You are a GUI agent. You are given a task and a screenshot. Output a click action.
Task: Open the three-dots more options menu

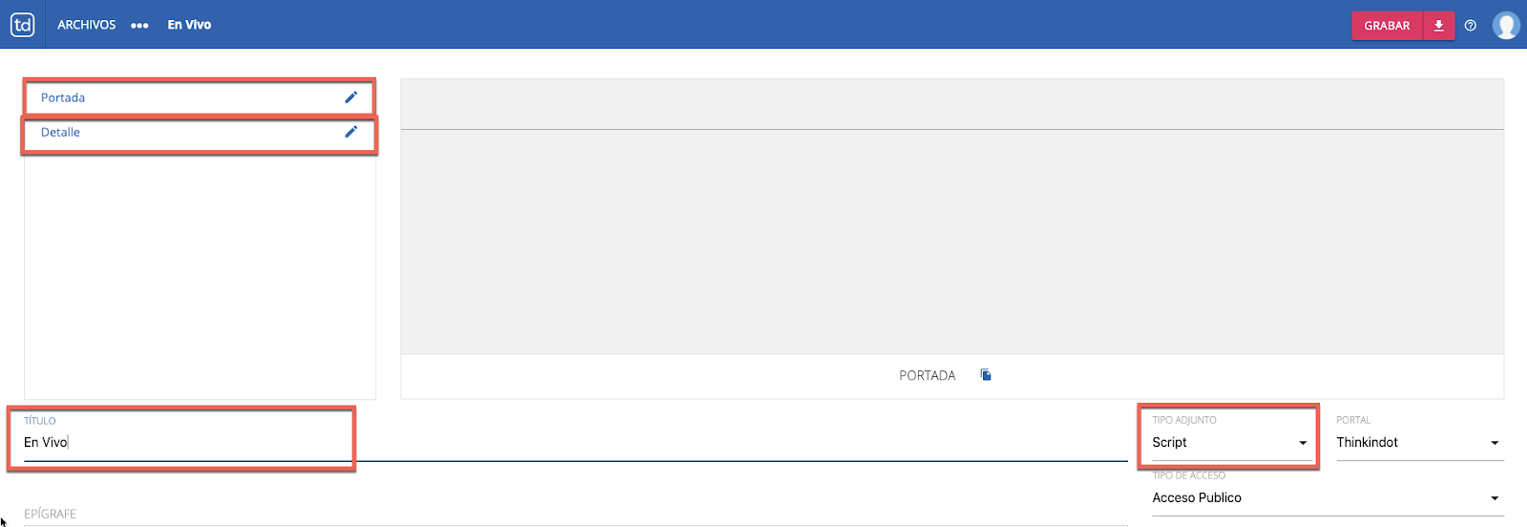(x=139, y=26)
